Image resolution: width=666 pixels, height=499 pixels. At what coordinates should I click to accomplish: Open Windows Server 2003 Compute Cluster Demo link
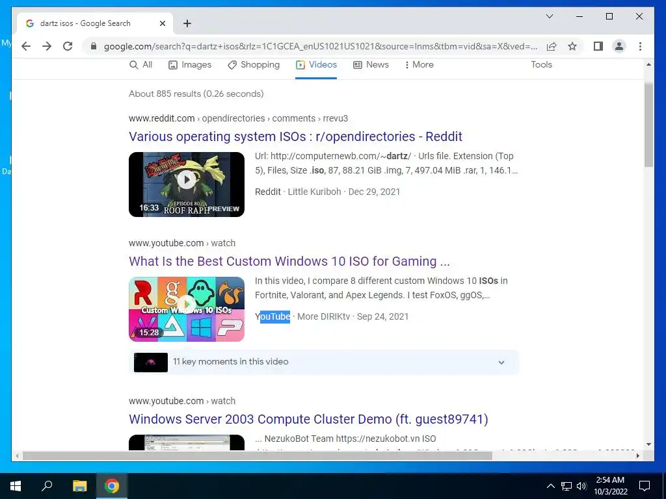308,419
